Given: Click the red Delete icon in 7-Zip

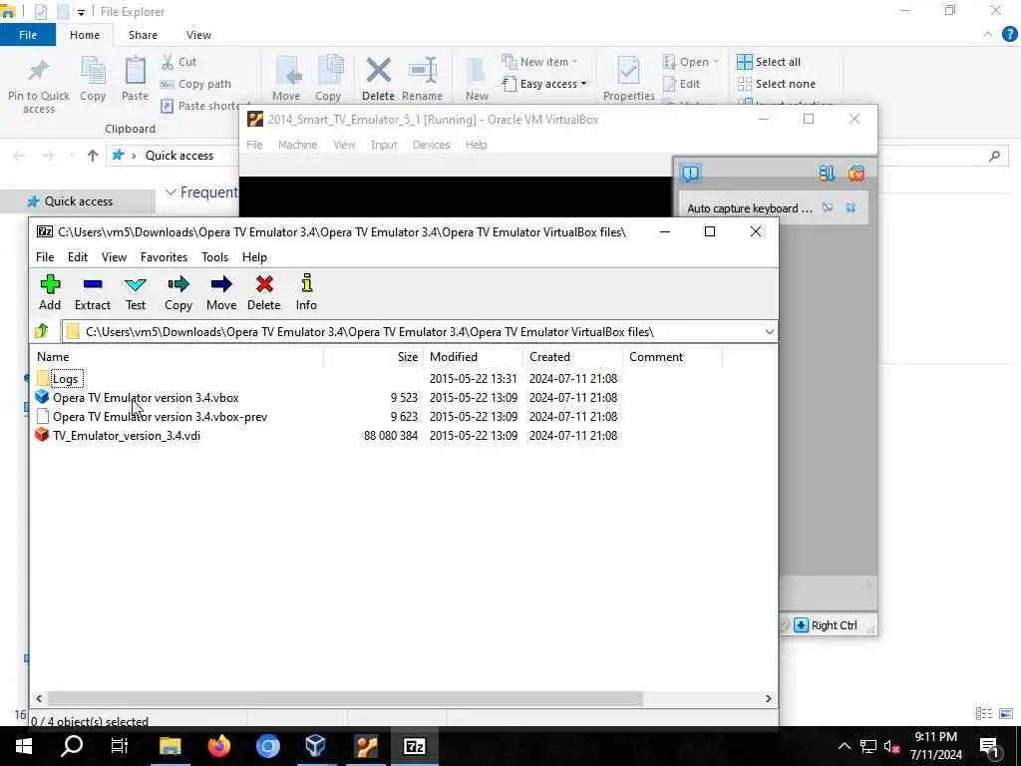Looking at the screenshot, I should [263, 292].
